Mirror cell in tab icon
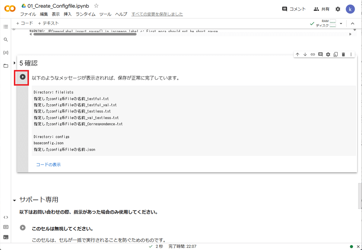The width and height of the screenshot is (362, 250). click(336, 54)
